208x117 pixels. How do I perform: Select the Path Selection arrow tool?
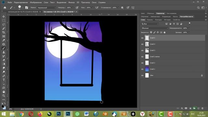4,84
